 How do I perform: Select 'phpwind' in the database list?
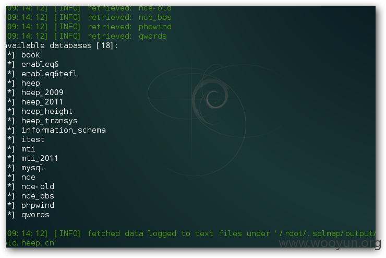coord(38,206)
